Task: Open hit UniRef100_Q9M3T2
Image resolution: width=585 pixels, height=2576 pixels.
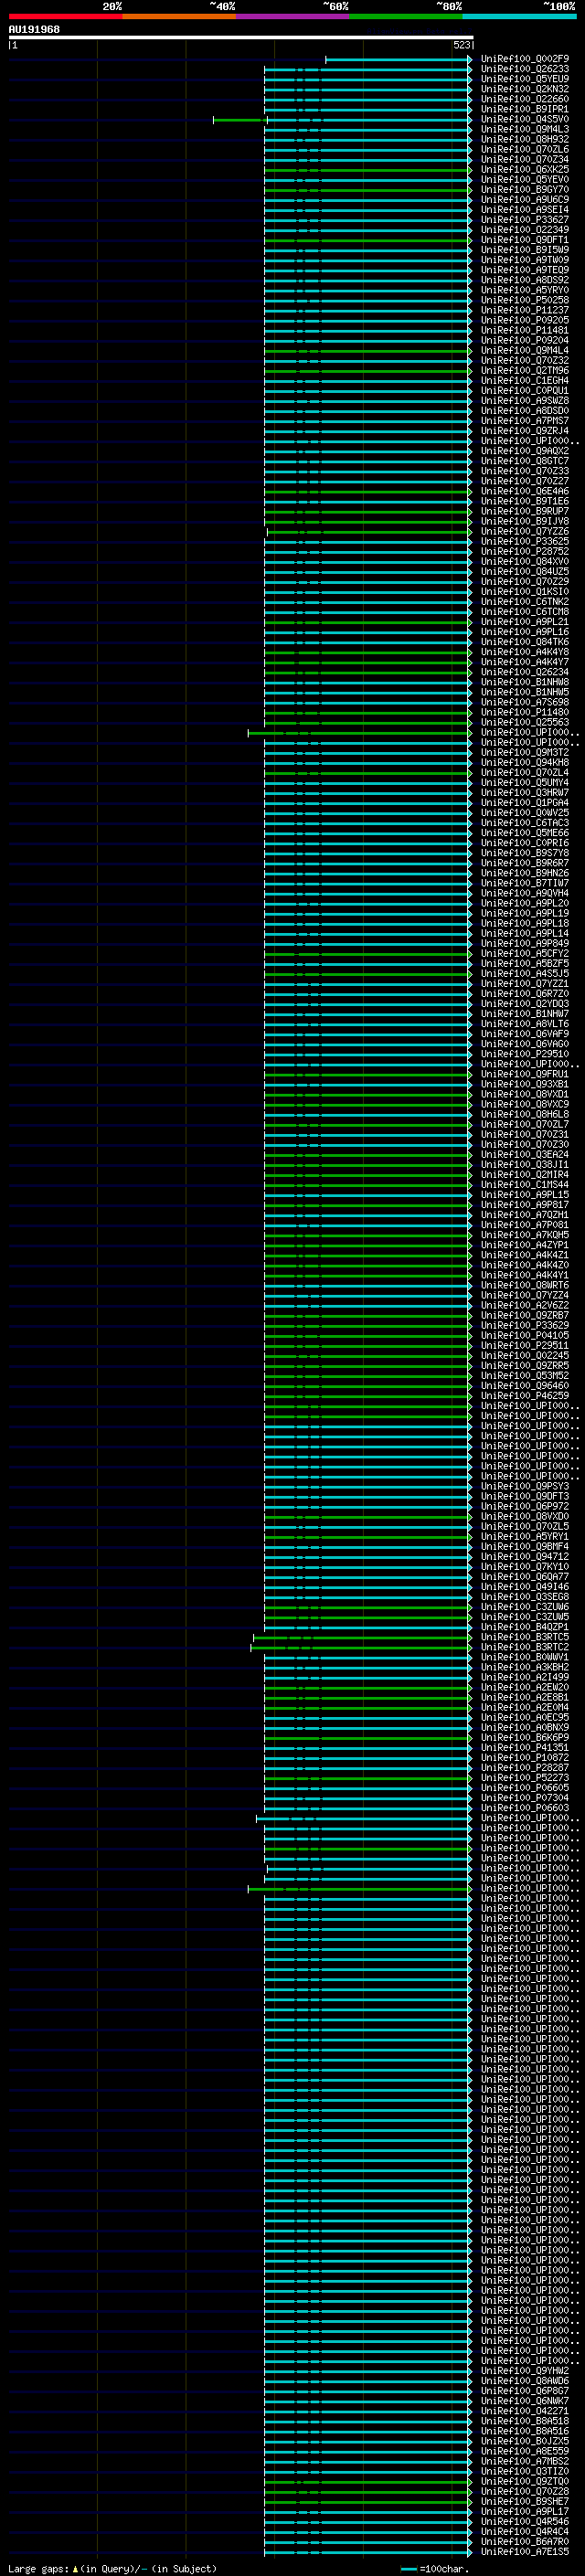Action: 525,753
